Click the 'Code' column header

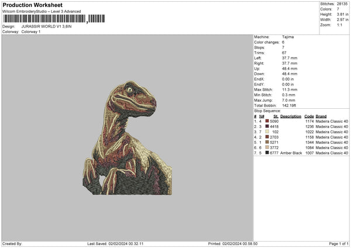309,116
